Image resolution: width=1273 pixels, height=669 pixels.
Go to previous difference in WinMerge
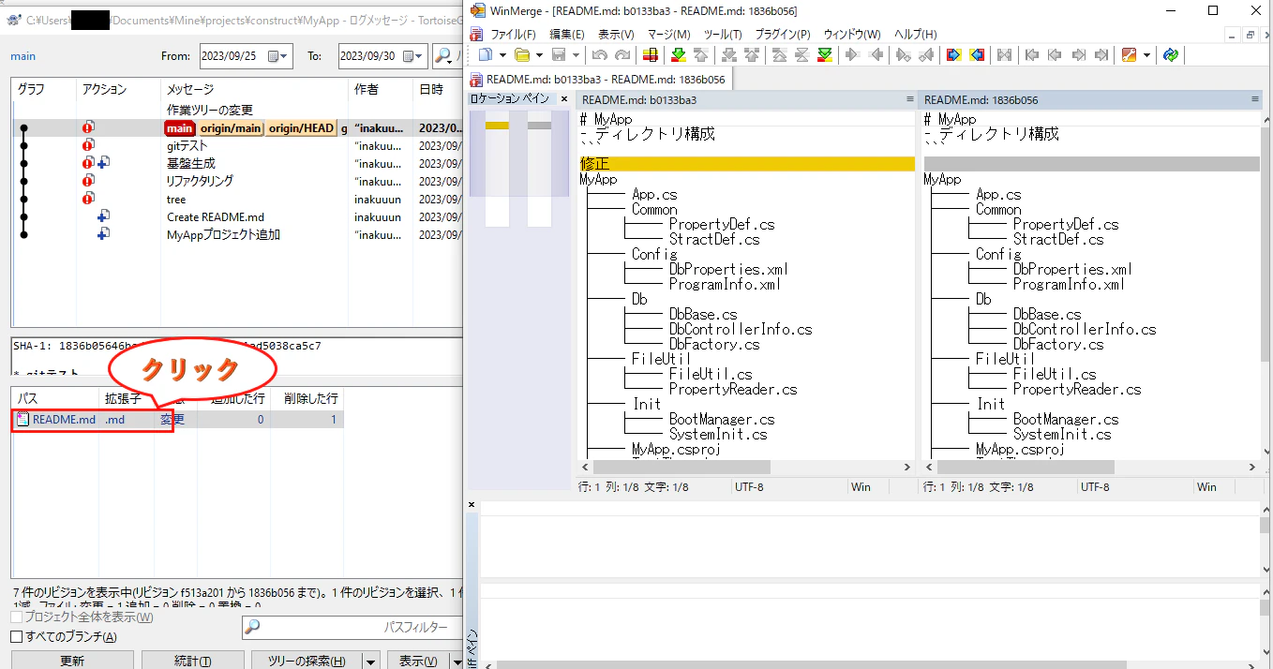click(700, 55)
